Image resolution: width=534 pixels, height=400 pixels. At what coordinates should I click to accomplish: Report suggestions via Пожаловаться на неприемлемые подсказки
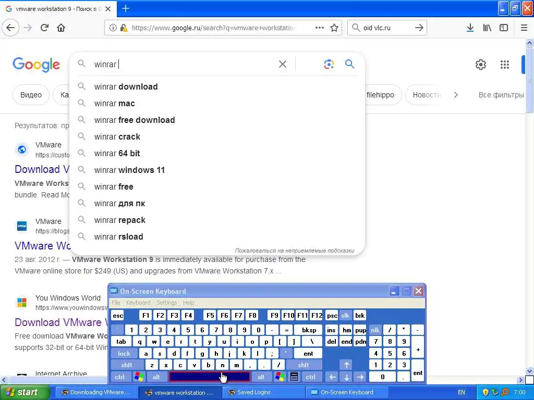pyautogui.click(x=294, y=251)
